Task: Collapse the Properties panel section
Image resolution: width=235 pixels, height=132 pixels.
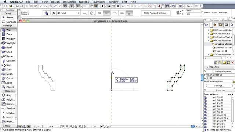Action: (207, 67)
